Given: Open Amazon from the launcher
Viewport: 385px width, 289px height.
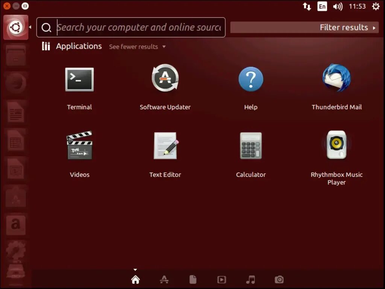Looking at the screenshot, I should point(16,225).
